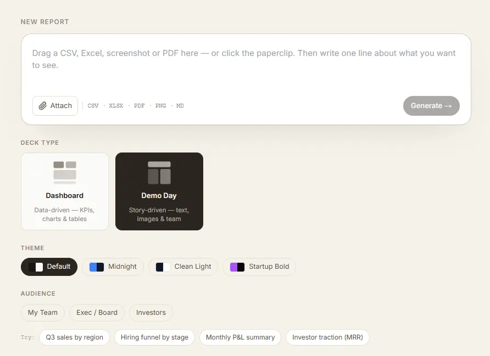This screenshot has width=490, height=356.
Task: Click the Dashboard layout icon
Action: click(x=65, y=173)
